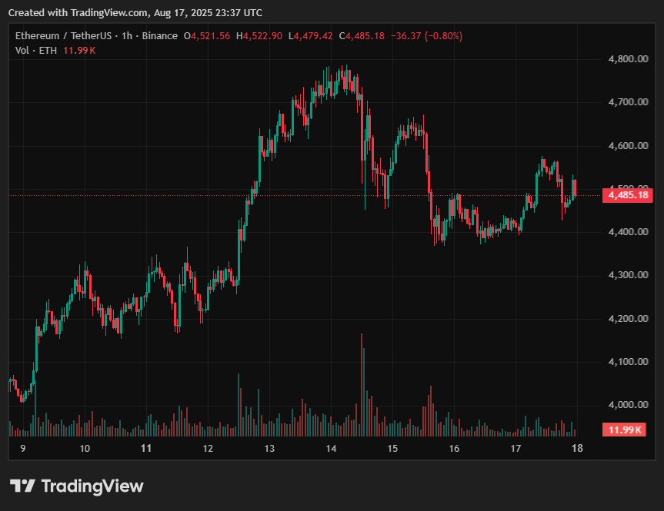The width and height of the screenshot is (664, 511).
Task: Click the close value C4,485.18
Action: pyautogui.click(x=362, y=36)
